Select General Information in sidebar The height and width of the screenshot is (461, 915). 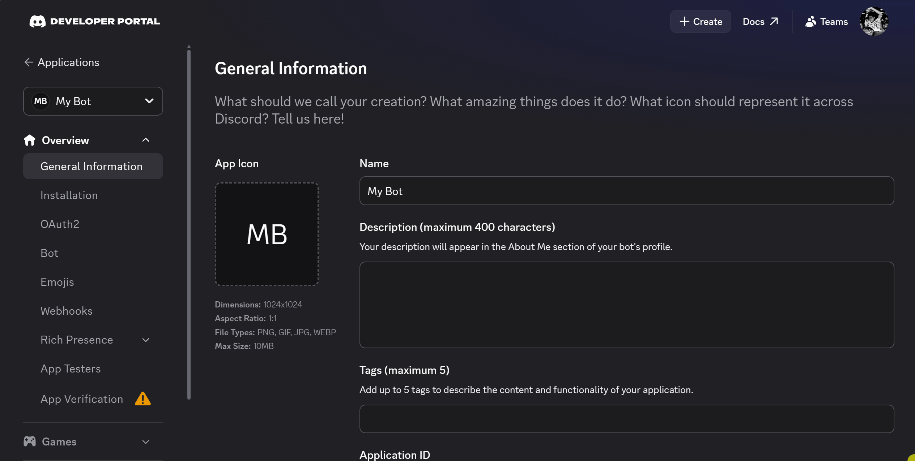93,166
